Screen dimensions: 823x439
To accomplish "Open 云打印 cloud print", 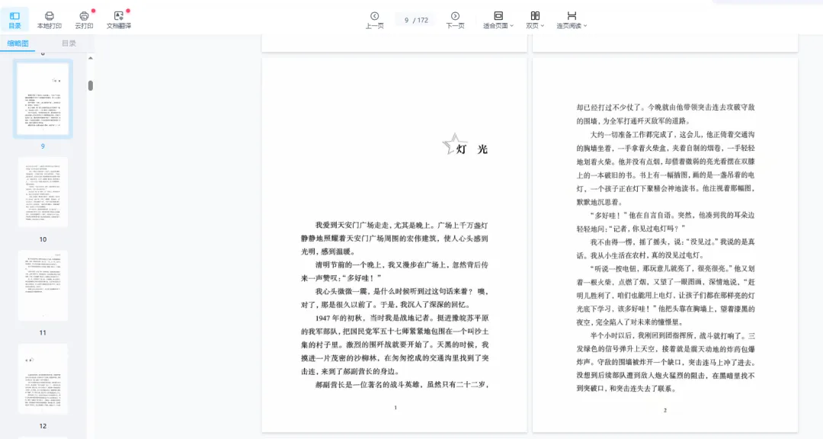I will click(84, 20).
